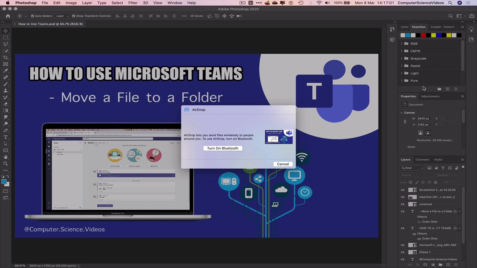Select the Rectangle shape tool
This screenshot has width=477, height=268.
click(6, 151)
